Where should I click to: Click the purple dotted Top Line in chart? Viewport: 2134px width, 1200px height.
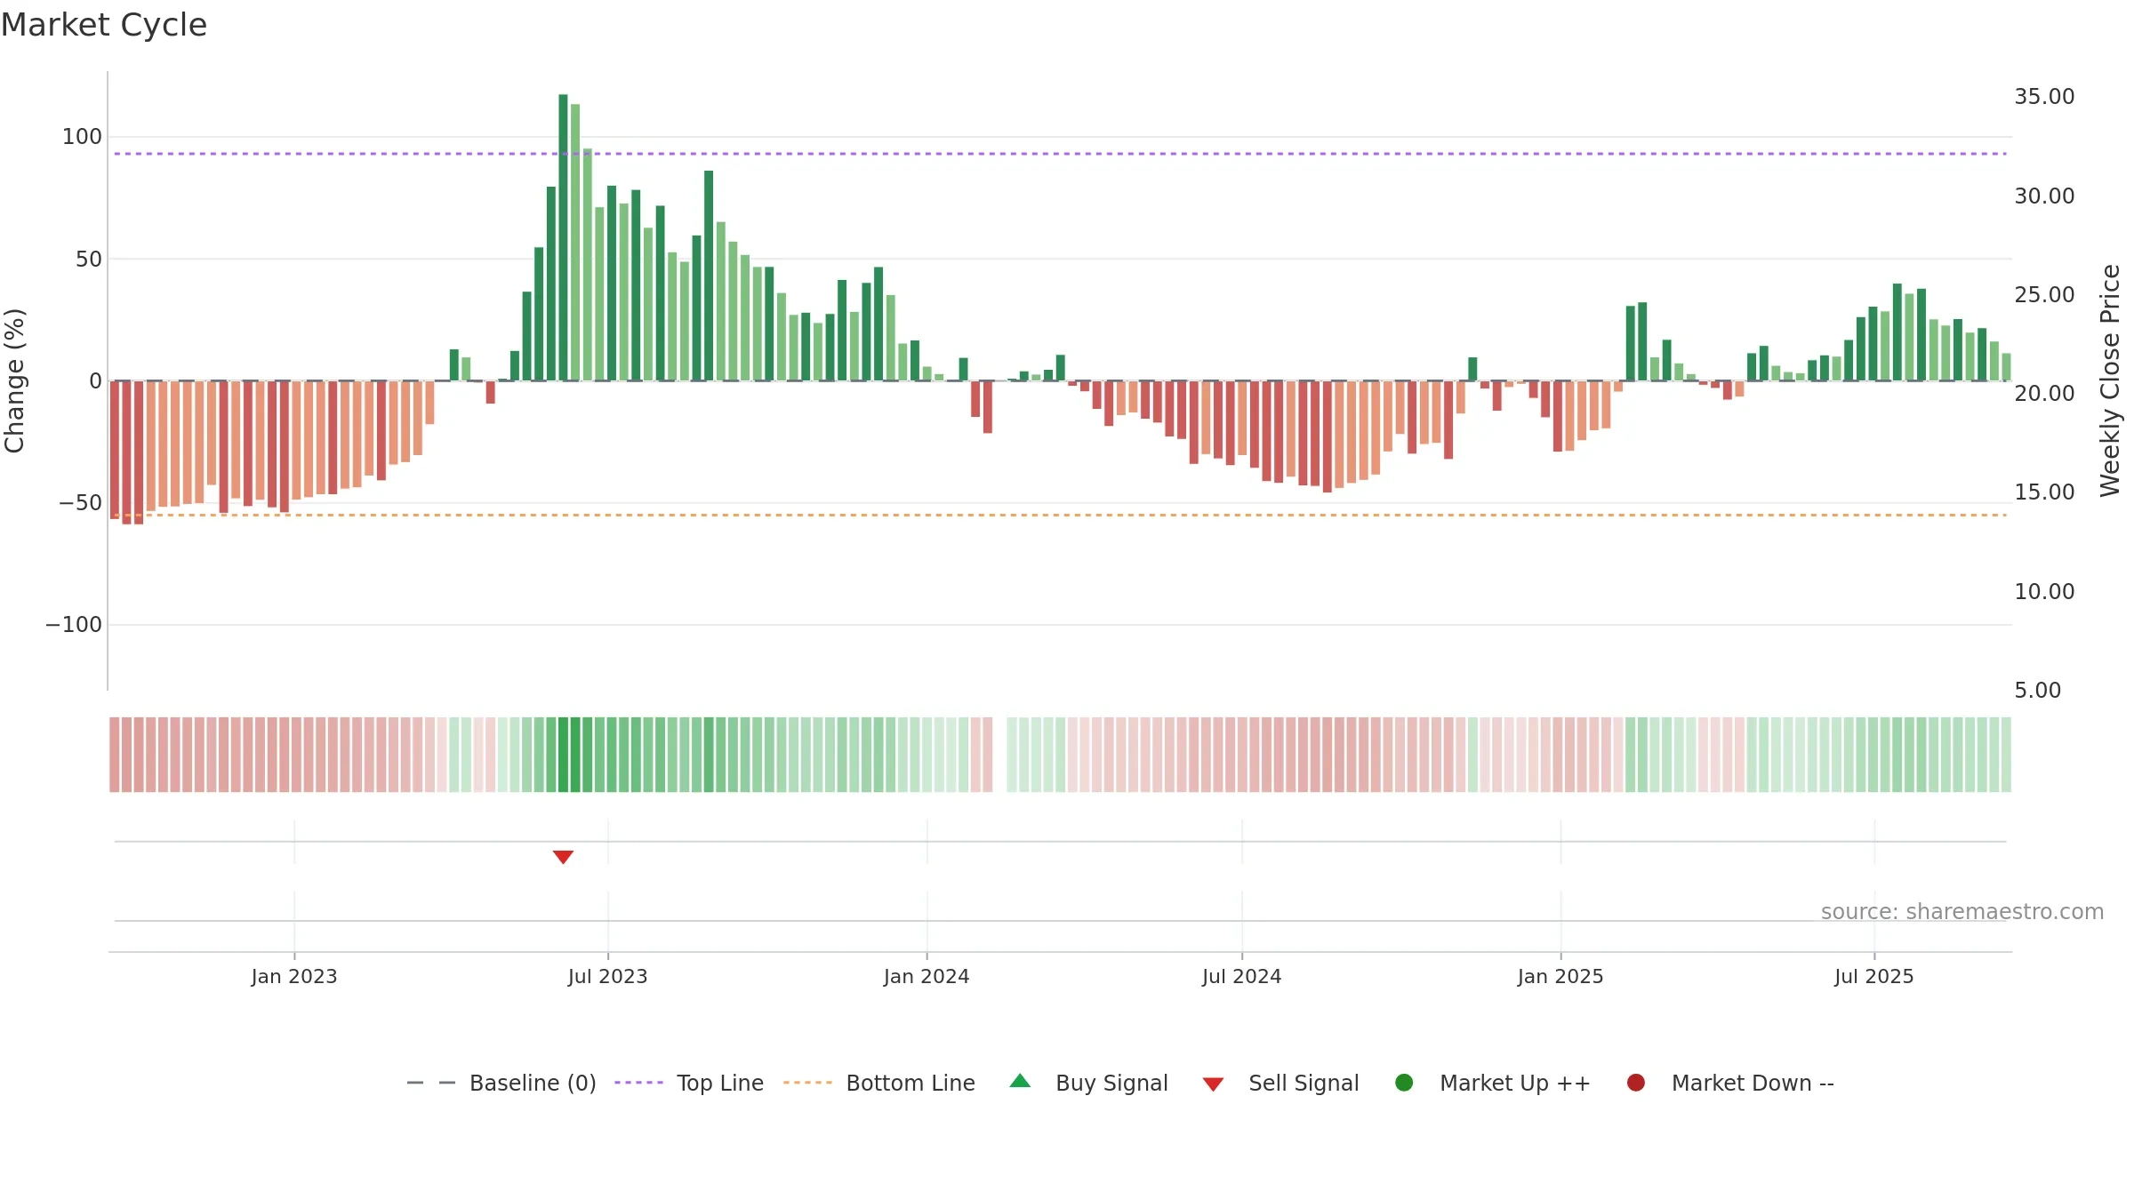coord(1060,154)
